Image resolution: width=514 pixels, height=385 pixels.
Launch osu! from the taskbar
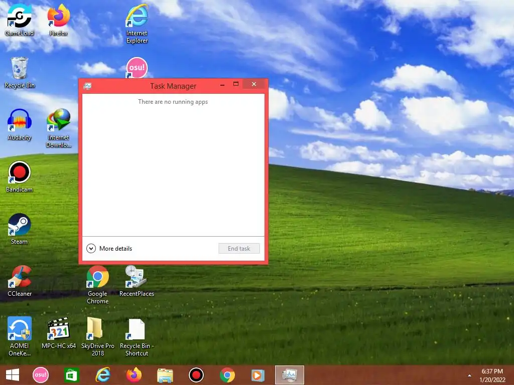click(x=41, y=375)
